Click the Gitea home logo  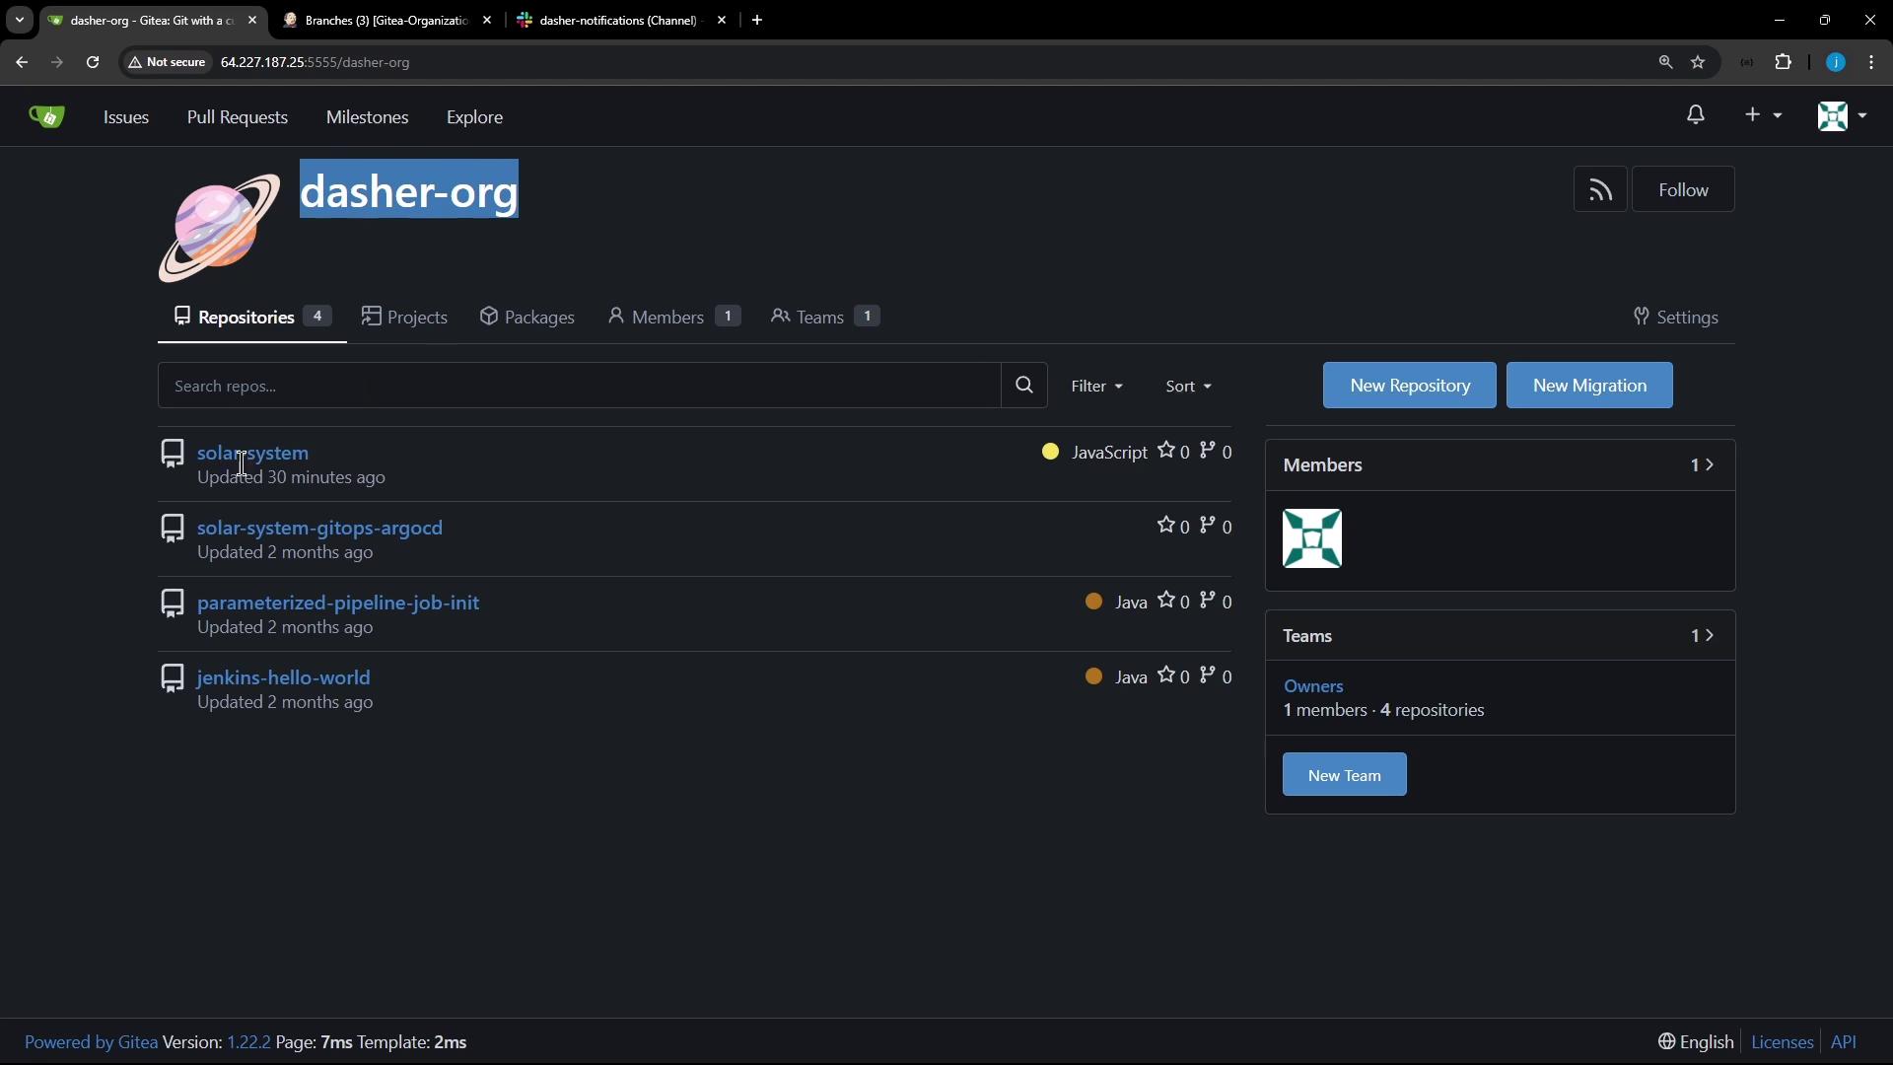click(46, 116)
